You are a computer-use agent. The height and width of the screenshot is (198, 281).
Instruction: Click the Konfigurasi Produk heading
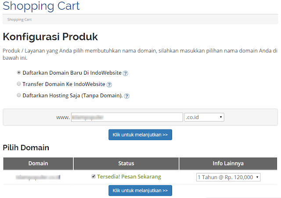50,37
